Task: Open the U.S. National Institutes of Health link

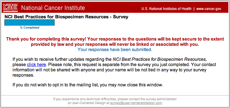Action: [x=167, y=9]
